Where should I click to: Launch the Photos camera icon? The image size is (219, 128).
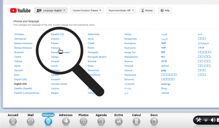click(84, 121)
